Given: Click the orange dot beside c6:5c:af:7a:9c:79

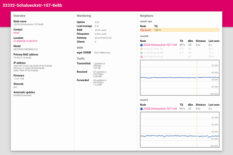Looking at the screenshot, I should tap(141, 49).
